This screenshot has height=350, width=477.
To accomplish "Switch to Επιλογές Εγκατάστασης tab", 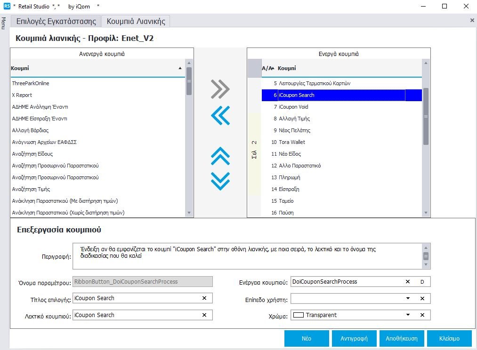I will click(x=56, y=21).
